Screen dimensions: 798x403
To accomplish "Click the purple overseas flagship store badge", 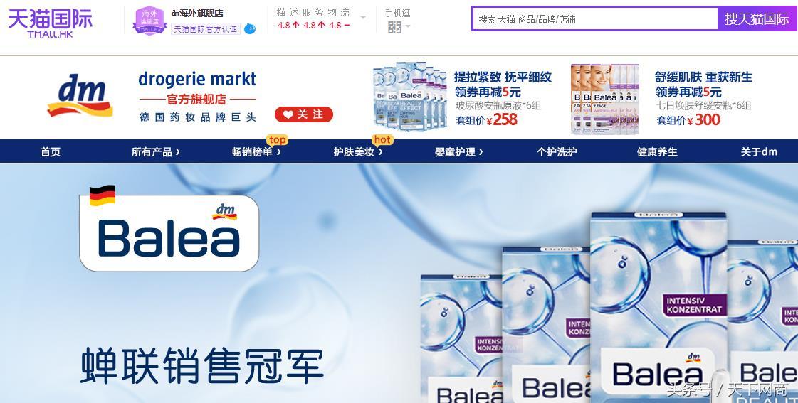I will pos(149,21).
